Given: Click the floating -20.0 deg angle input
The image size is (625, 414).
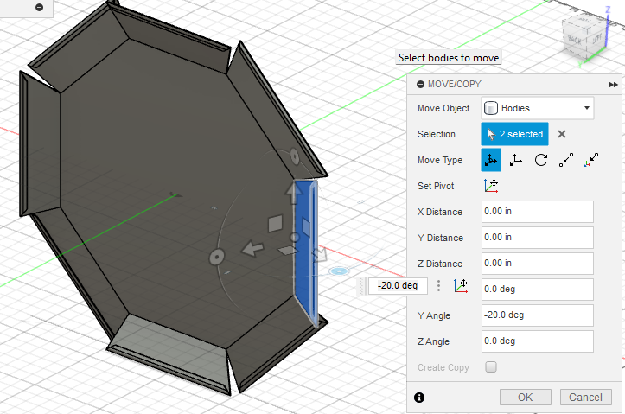Looking at the screenshot, I should (x=398, y=286).
